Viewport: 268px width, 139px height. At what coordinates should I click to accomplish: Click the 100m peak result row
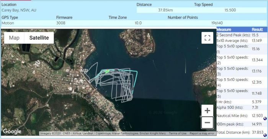coord(242,124)
